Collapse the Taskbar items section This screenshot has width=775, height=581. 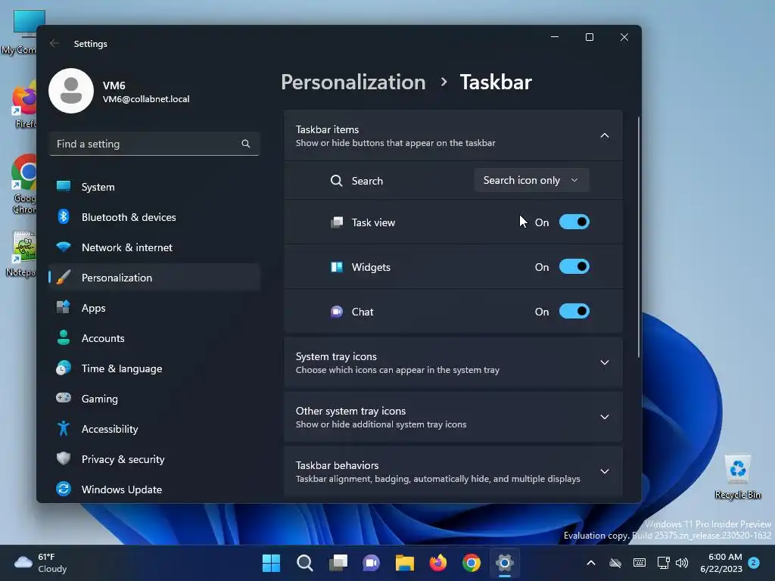click(605, 135)
